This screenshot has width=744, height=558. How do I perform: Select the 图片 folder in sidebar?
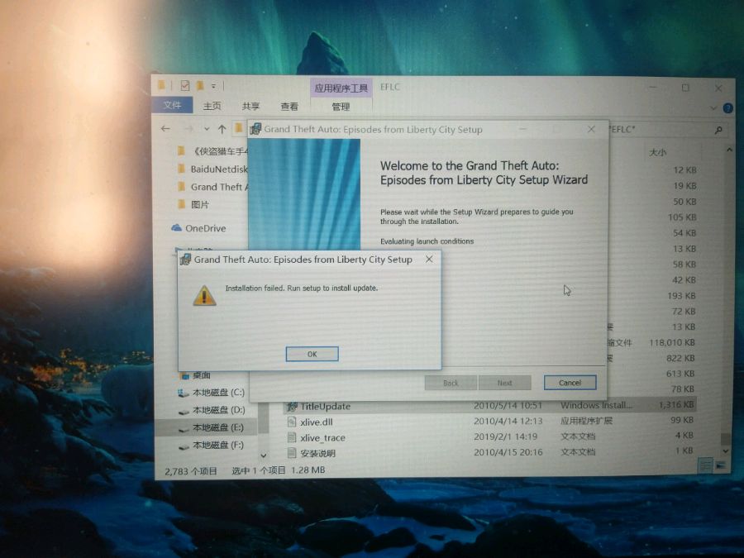(x=199, y=204)
